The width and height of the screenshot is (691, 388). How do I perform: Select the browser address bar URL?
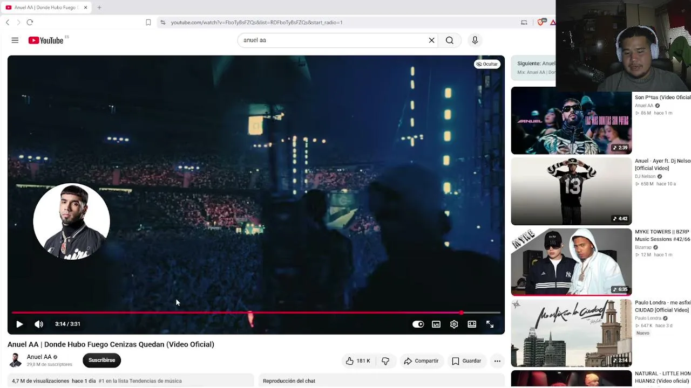(257, 23)
